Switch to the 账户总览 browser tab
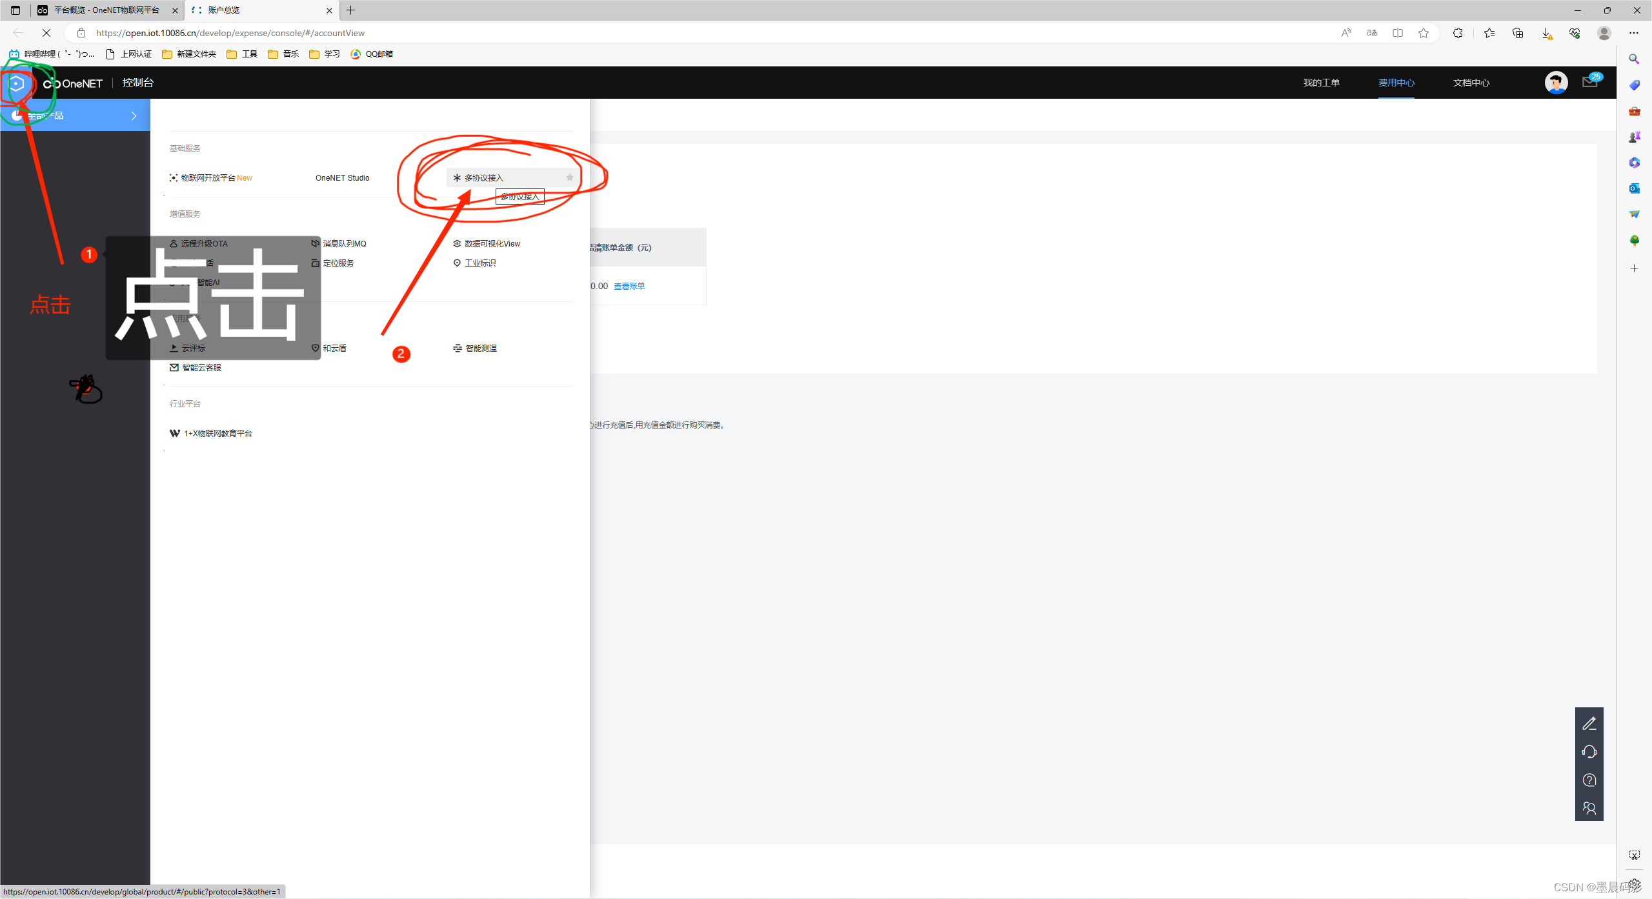Viewport: 1652px width, 899px height. 261,10
